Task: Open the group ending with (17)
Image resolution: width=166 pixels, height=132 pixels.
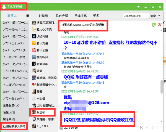Action: click(16, 71)
